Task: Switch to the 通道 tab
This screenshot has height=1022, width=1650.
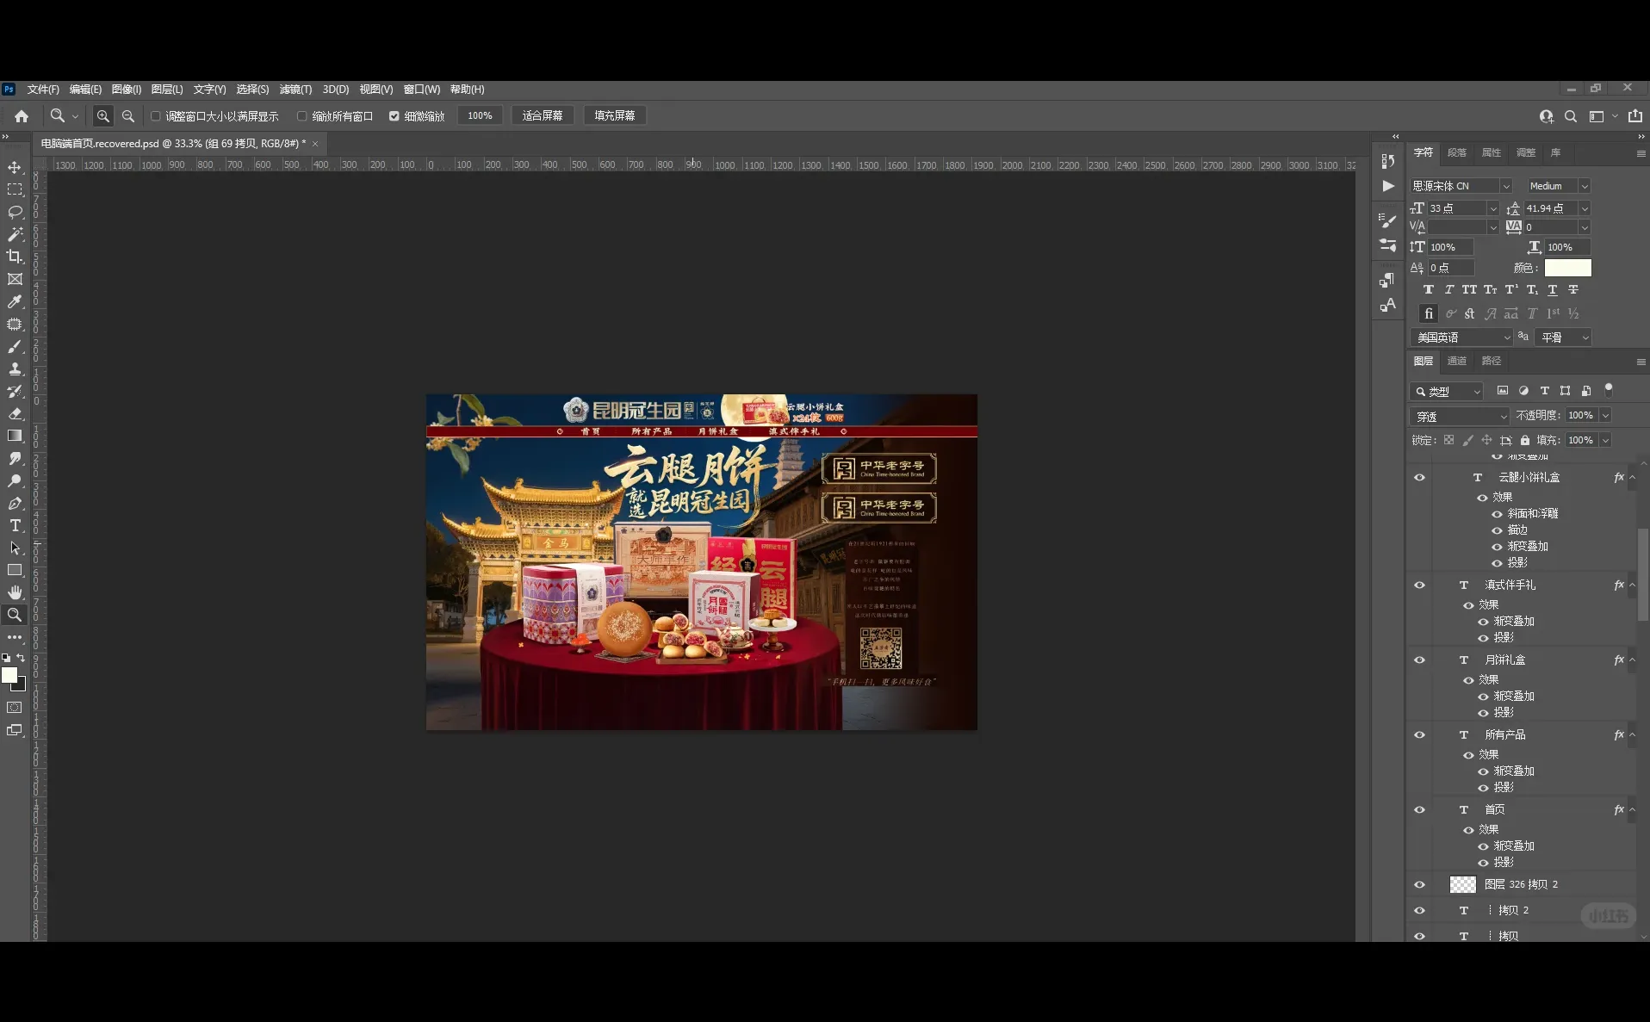Action: [1457, 361]
